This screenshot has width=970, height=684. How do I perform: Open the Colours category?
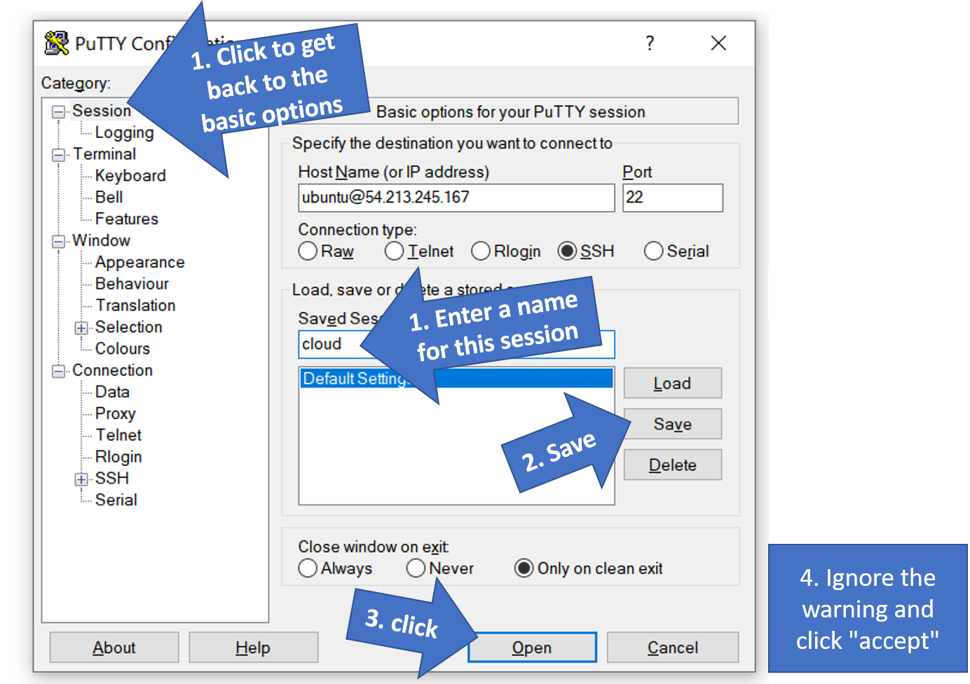(x=123, y=349)
